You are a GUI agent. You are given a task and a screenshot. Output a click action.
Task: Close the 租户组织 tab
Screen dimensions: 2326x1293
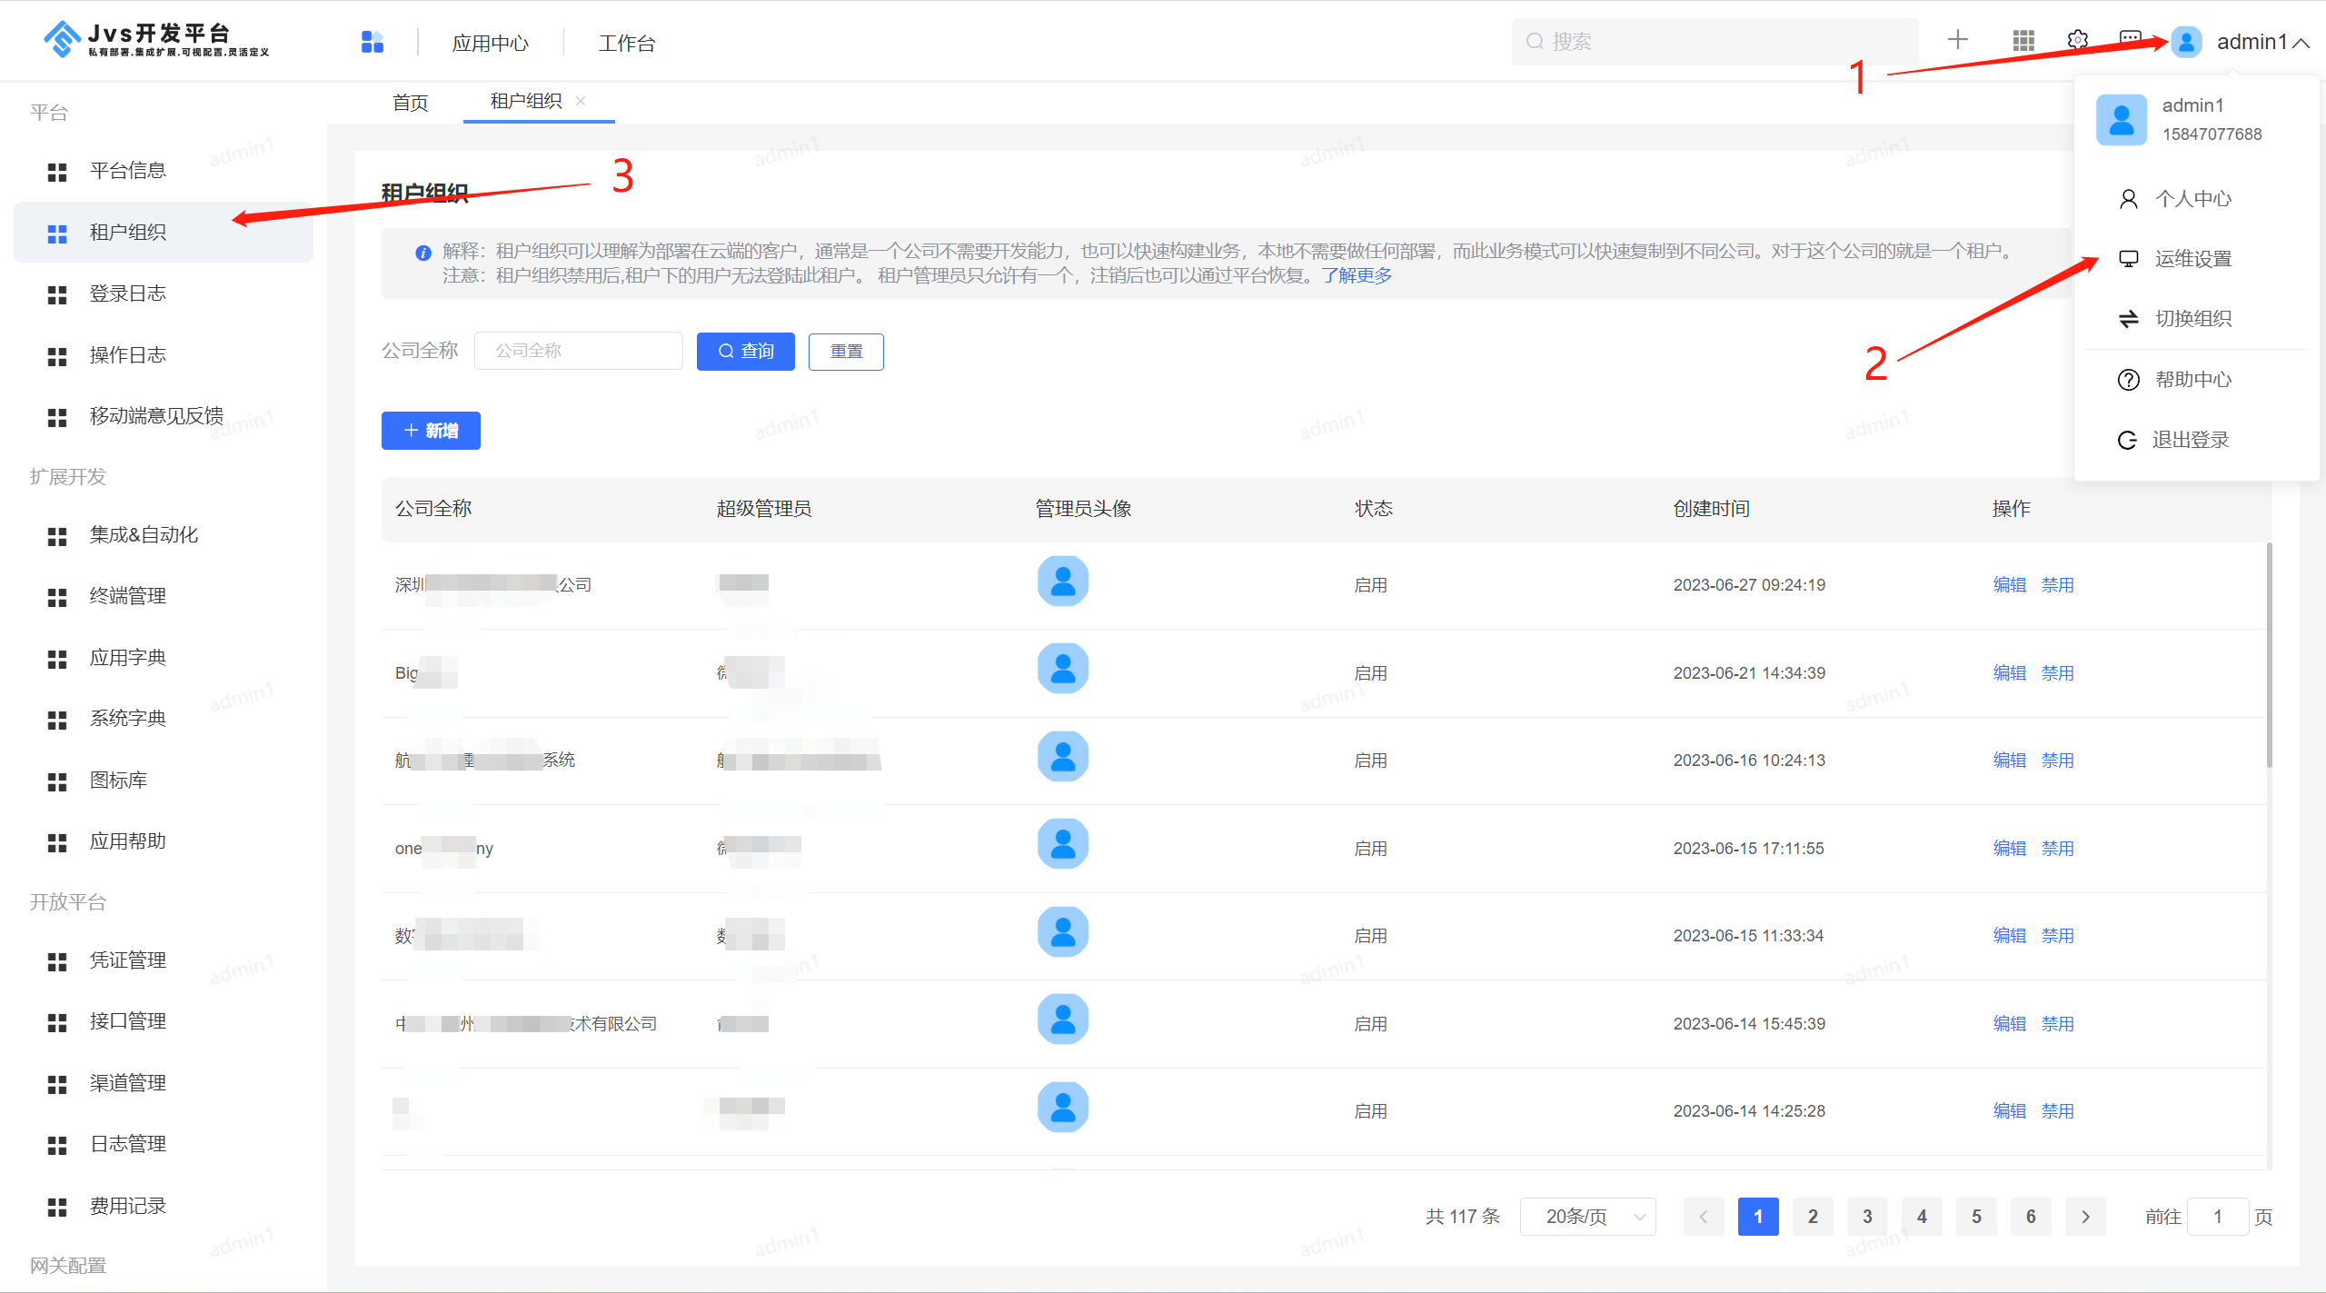point(581,101)
